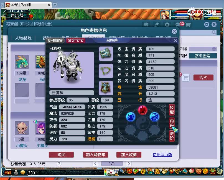Click the round stop icon in header
The width and height of the screenshot is (224, 180).
167,24
